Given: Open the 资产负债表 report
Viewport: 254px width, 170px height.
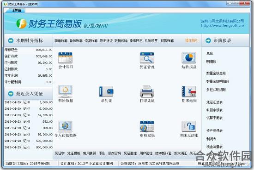Looking at the screenshot, I should tap(214, 130).
